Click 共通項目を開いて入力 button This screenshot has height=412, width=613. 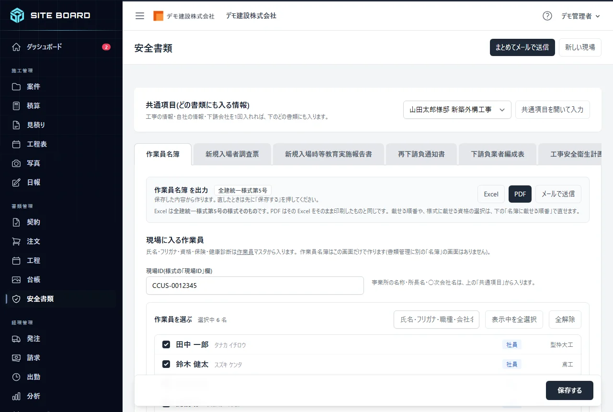pos(552,110)
